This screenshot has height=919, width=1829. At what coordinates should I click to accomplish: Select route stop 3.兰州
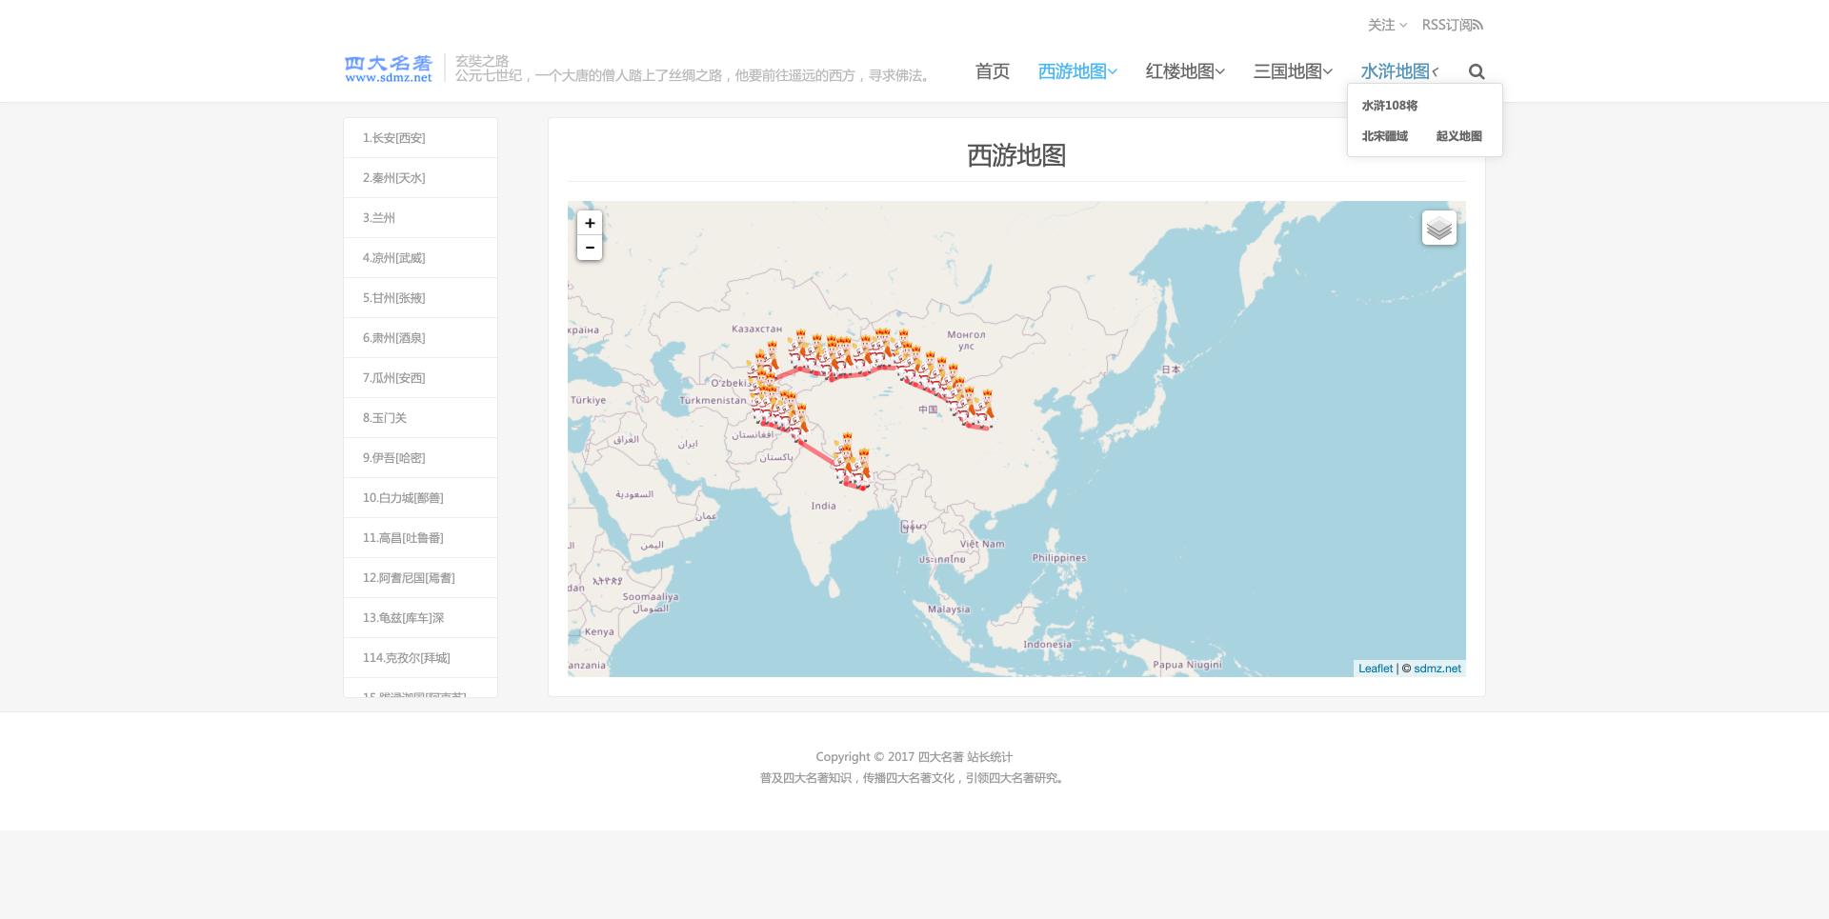pyautogui.click(x=420, y=218)
